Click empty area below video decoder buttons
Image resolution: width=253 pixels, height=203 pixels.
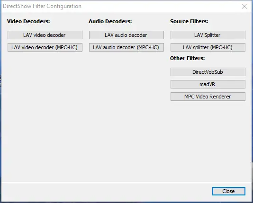coord(45,113)
